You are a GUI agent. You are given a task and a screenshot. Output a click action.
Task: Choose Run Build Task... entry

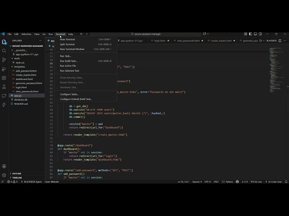pyautogui.click(x=86, y=61)
